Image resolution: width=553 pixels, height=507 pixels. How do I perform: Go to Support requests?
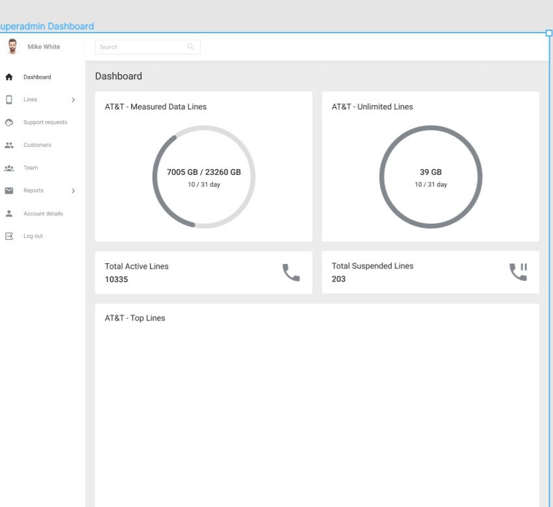[x=45, y=122]
